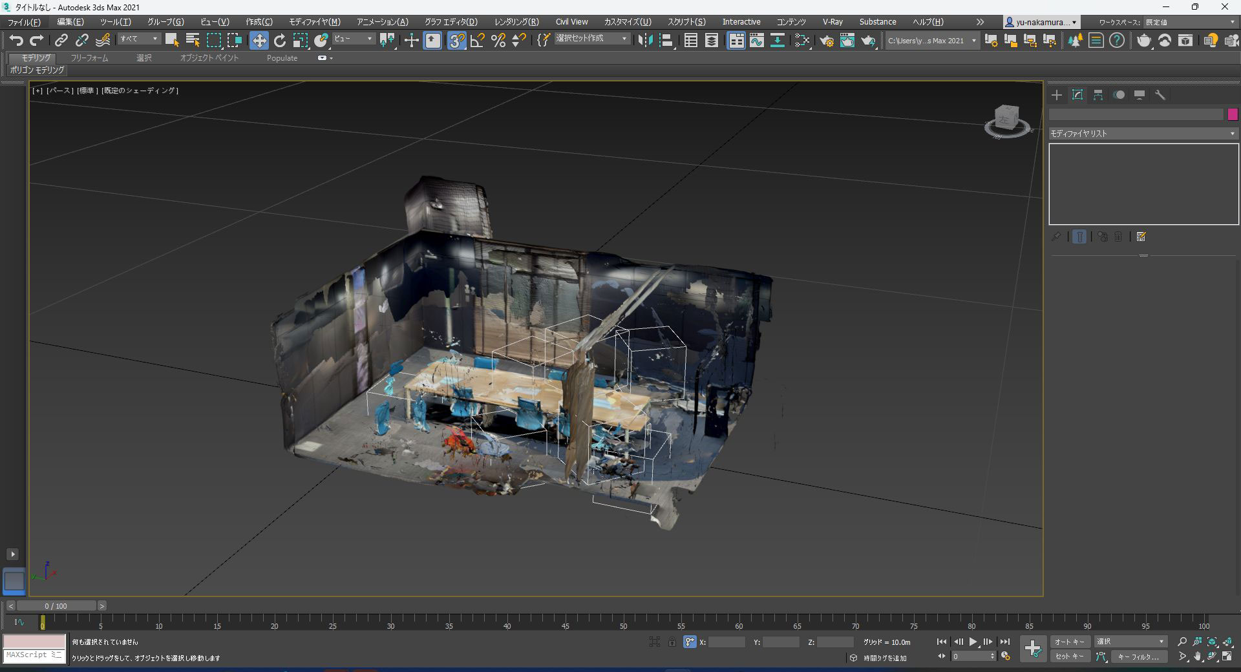The height and width of the screenshot is (672, 1241).
Task: Open the Utilities wrench panel
Action: click(1160, 95)
